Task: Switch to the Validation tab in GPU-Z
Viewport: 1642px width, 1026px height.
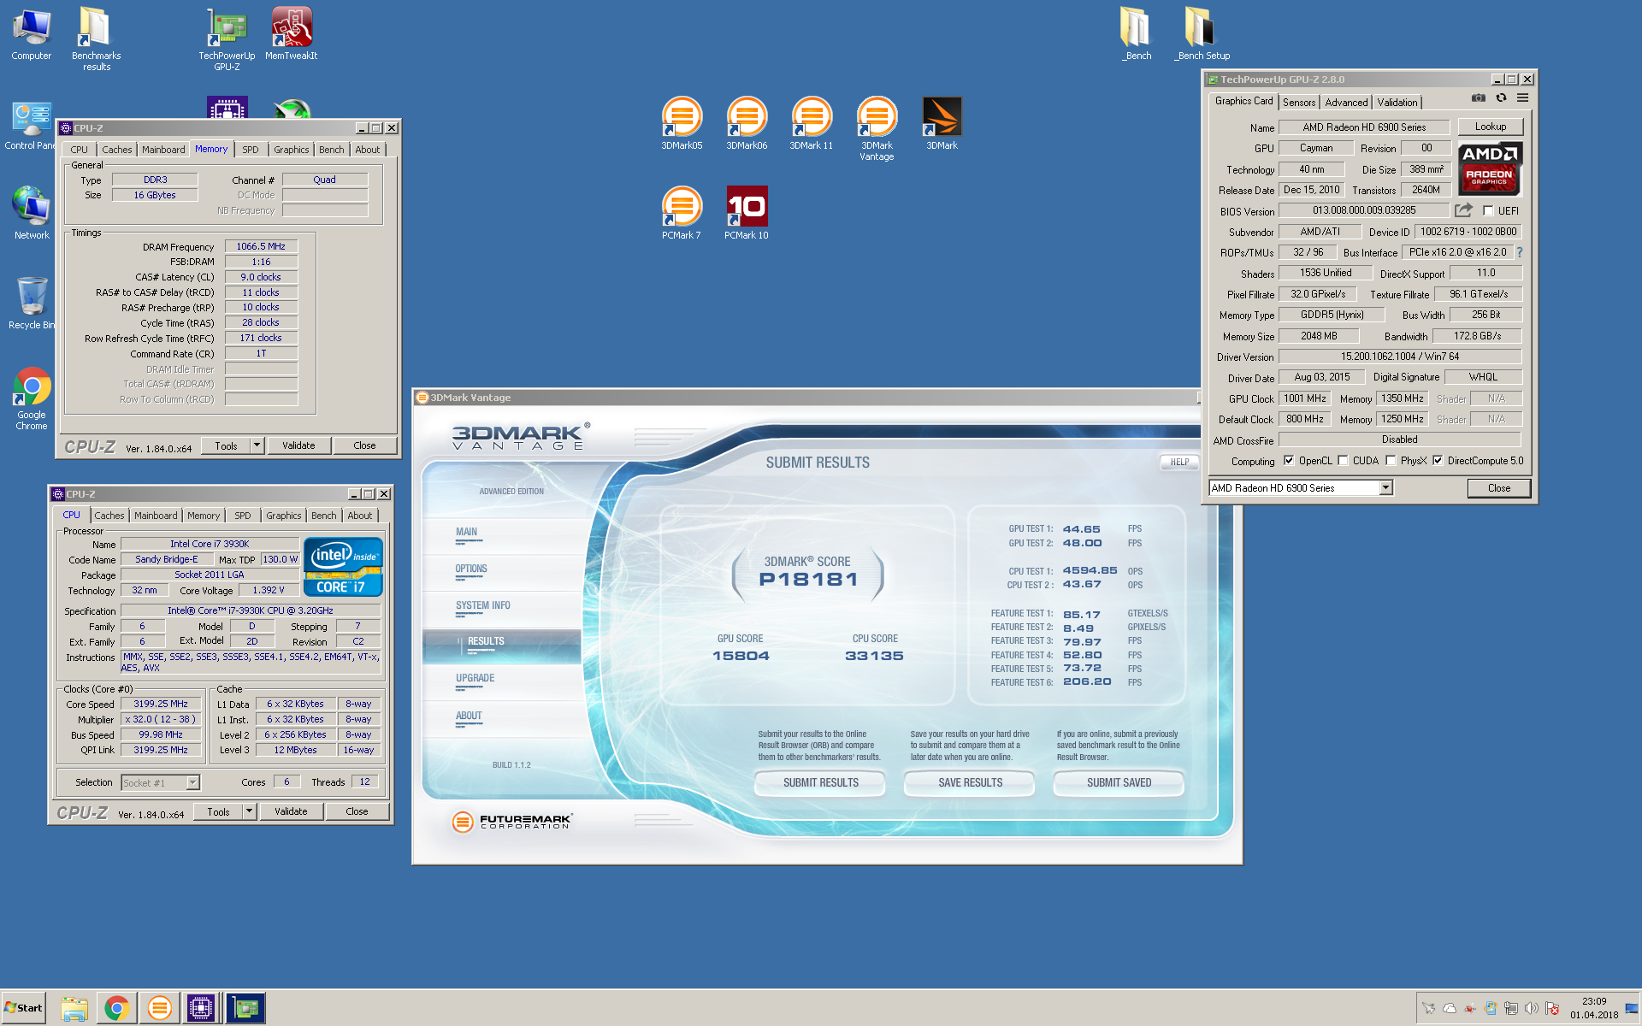Action: coord(1397,102)
